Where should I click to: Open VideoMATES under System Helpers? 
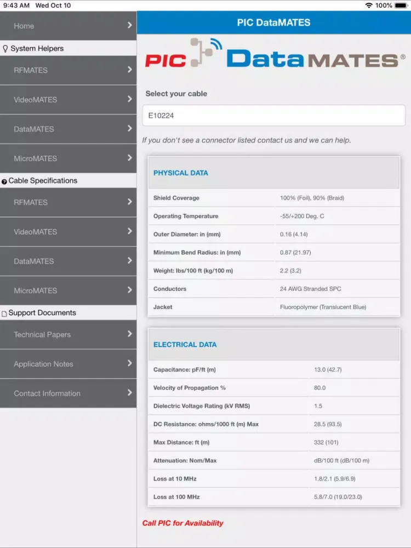68,100
